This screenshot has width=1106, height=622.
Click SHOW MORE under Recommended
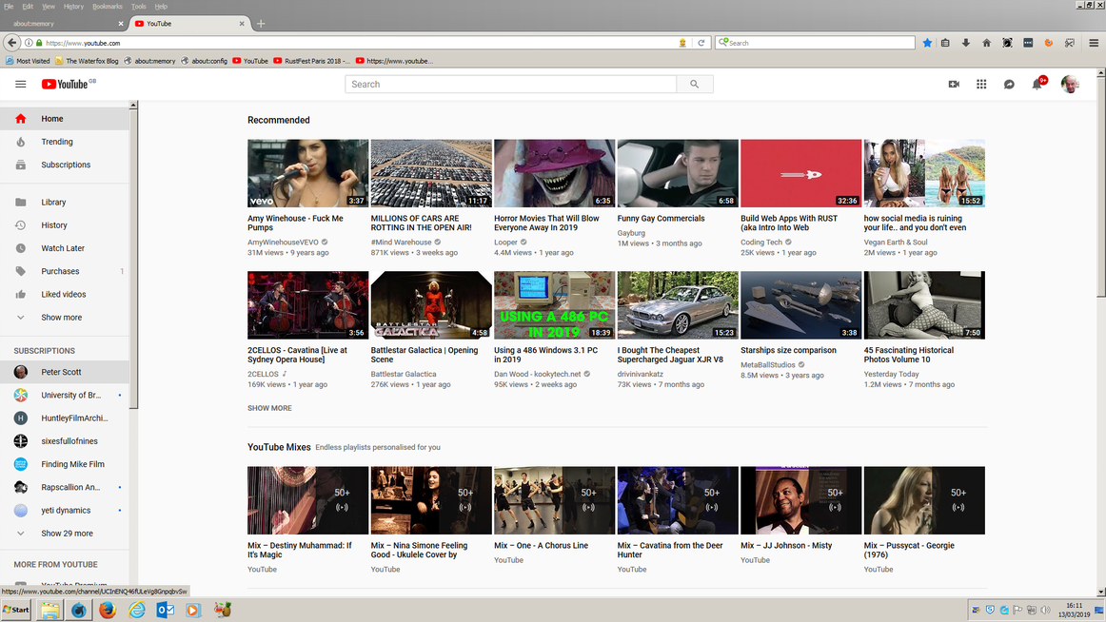(x=269, y=408)
